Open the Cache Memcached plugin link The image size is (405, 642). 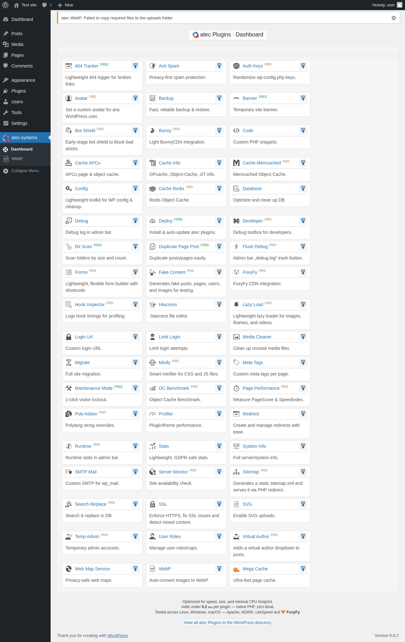(x=262, y=163)
